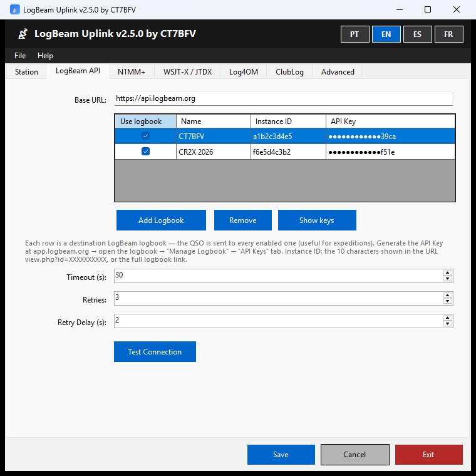The width and height of the screenshot is (476, 476).
Task: Click the Retry Delay (s) field
Action: click(x=278, y=321)
